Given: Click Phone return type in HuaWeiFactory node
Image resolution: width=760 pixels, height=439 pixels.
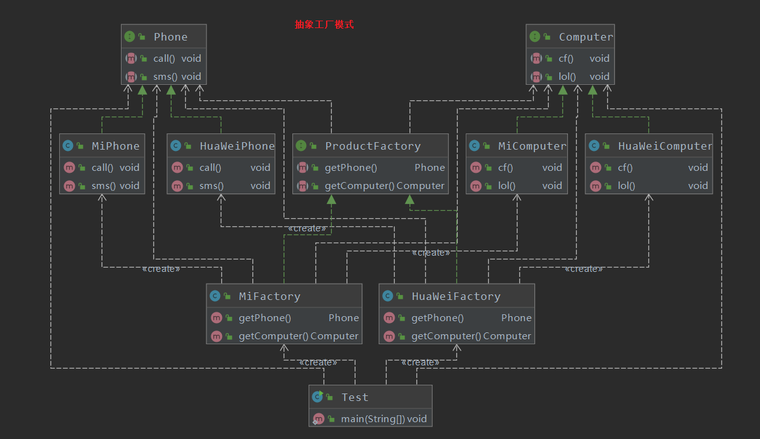Looking at the screenshot, I should (517, 317).
